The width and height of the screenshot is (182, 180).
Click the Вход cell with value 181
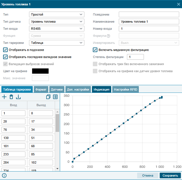click(13, 146)
